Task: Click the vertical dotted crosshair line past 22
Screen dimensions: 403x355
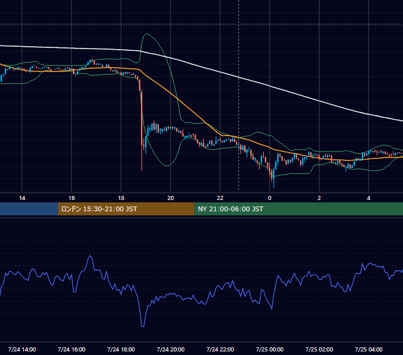Action: click(239, 95)
